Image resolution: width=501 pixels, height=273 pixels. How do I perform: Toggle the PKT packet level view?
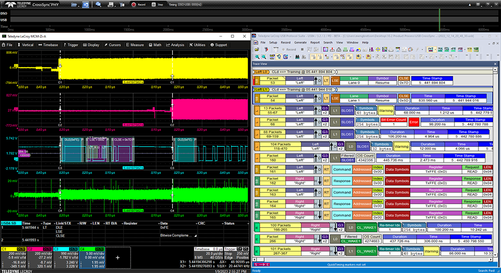(431, 49)
